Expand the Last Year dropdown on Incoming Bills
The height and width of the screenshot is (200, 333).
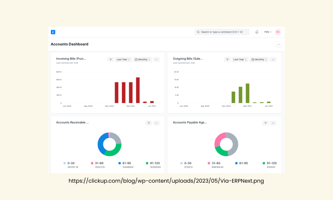coord(123,60)
